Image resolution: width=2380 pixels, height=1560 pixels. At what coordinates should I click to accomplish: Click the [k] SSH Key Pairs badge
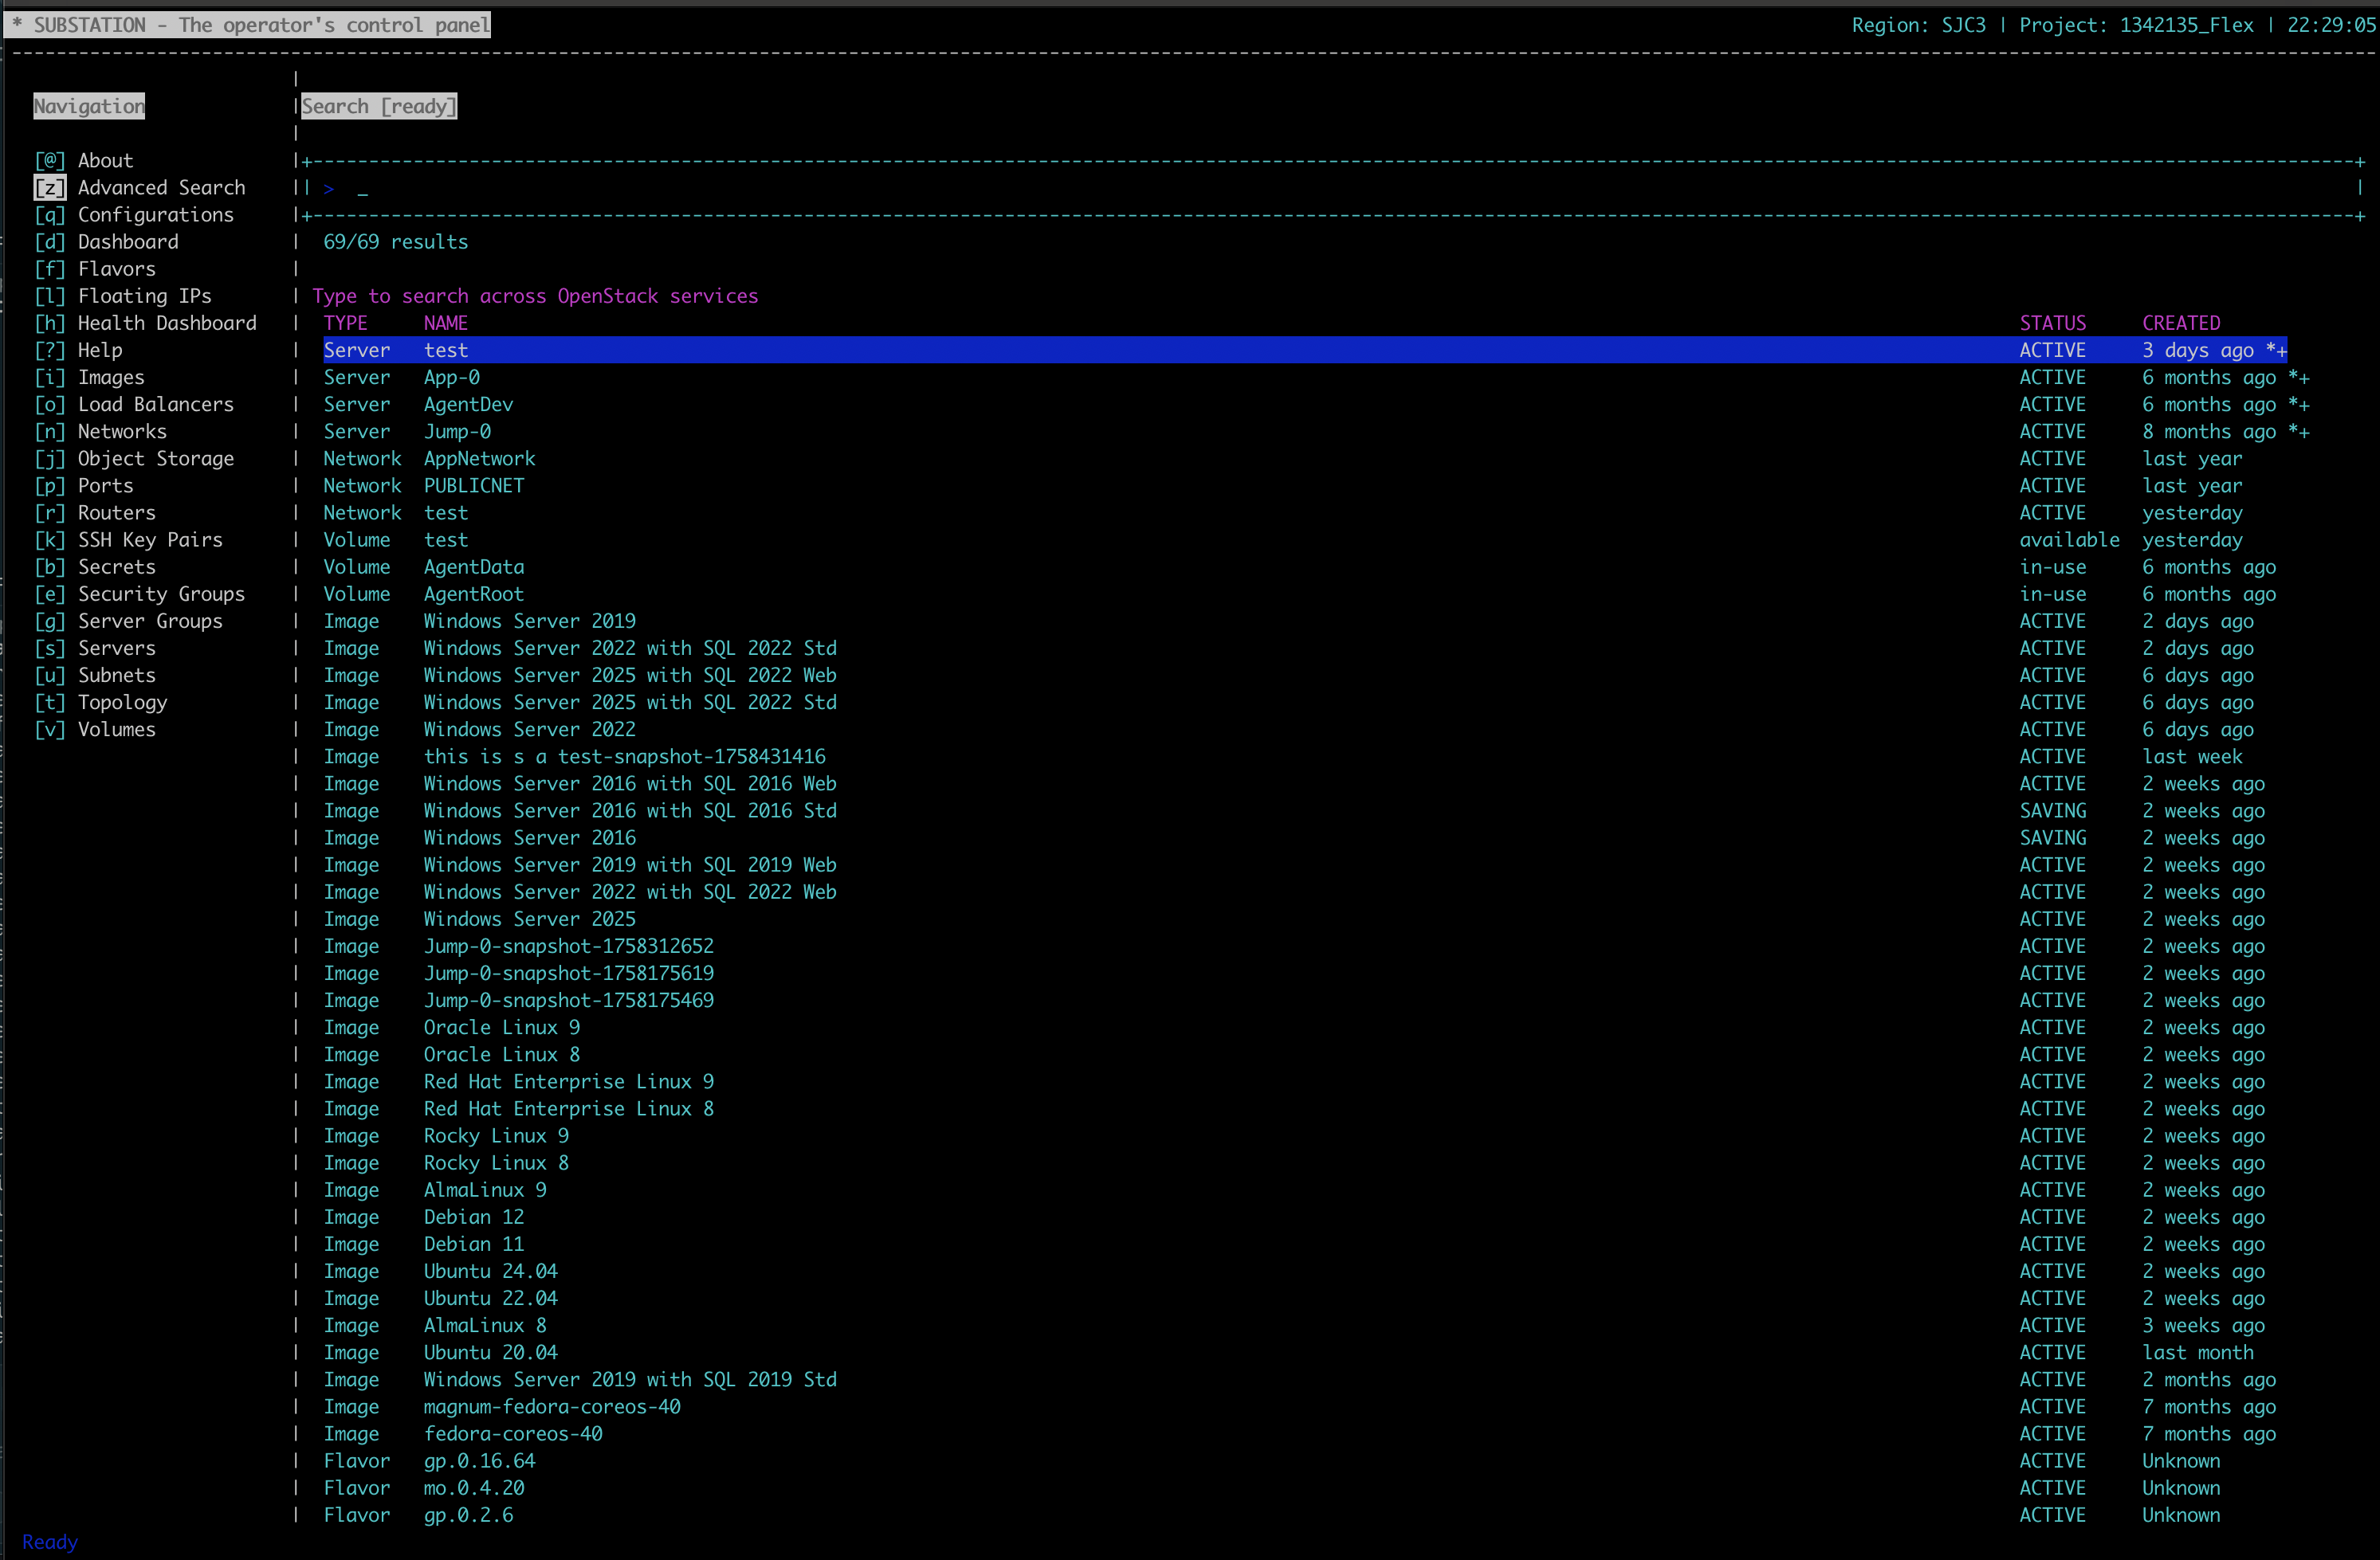50,539
